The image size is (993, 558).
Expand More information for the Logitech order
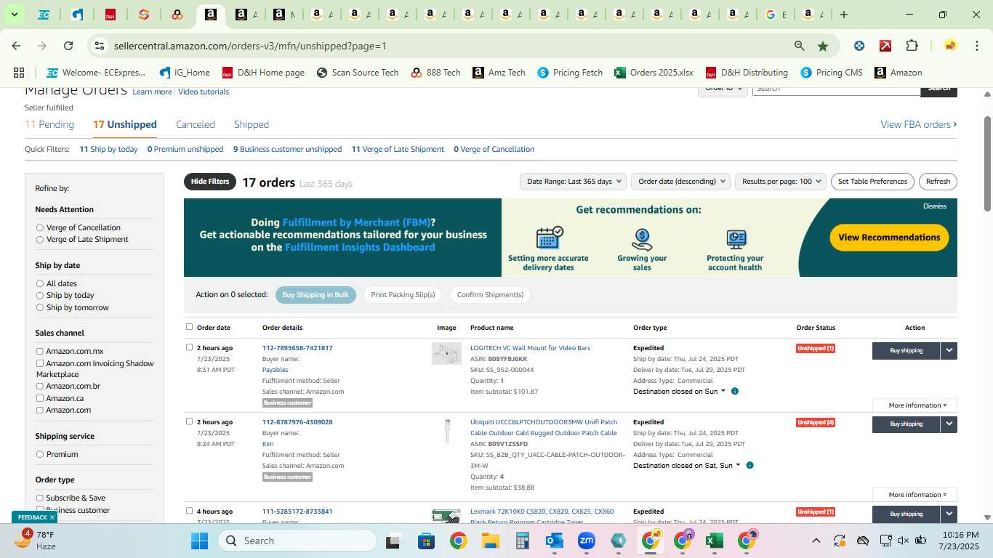tap(914, 405)
